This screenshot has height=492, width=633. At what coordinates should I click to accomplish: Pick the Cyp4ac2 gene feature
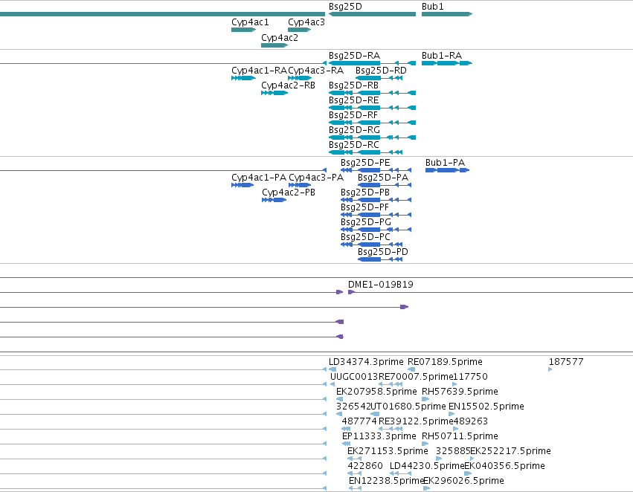tap(274, 45)
